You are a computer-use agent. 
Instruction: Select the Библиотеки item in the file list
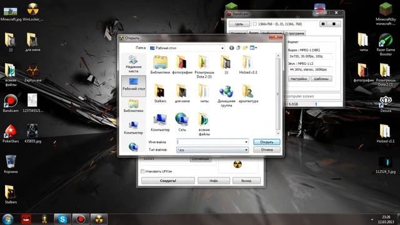tap(160, 64)
